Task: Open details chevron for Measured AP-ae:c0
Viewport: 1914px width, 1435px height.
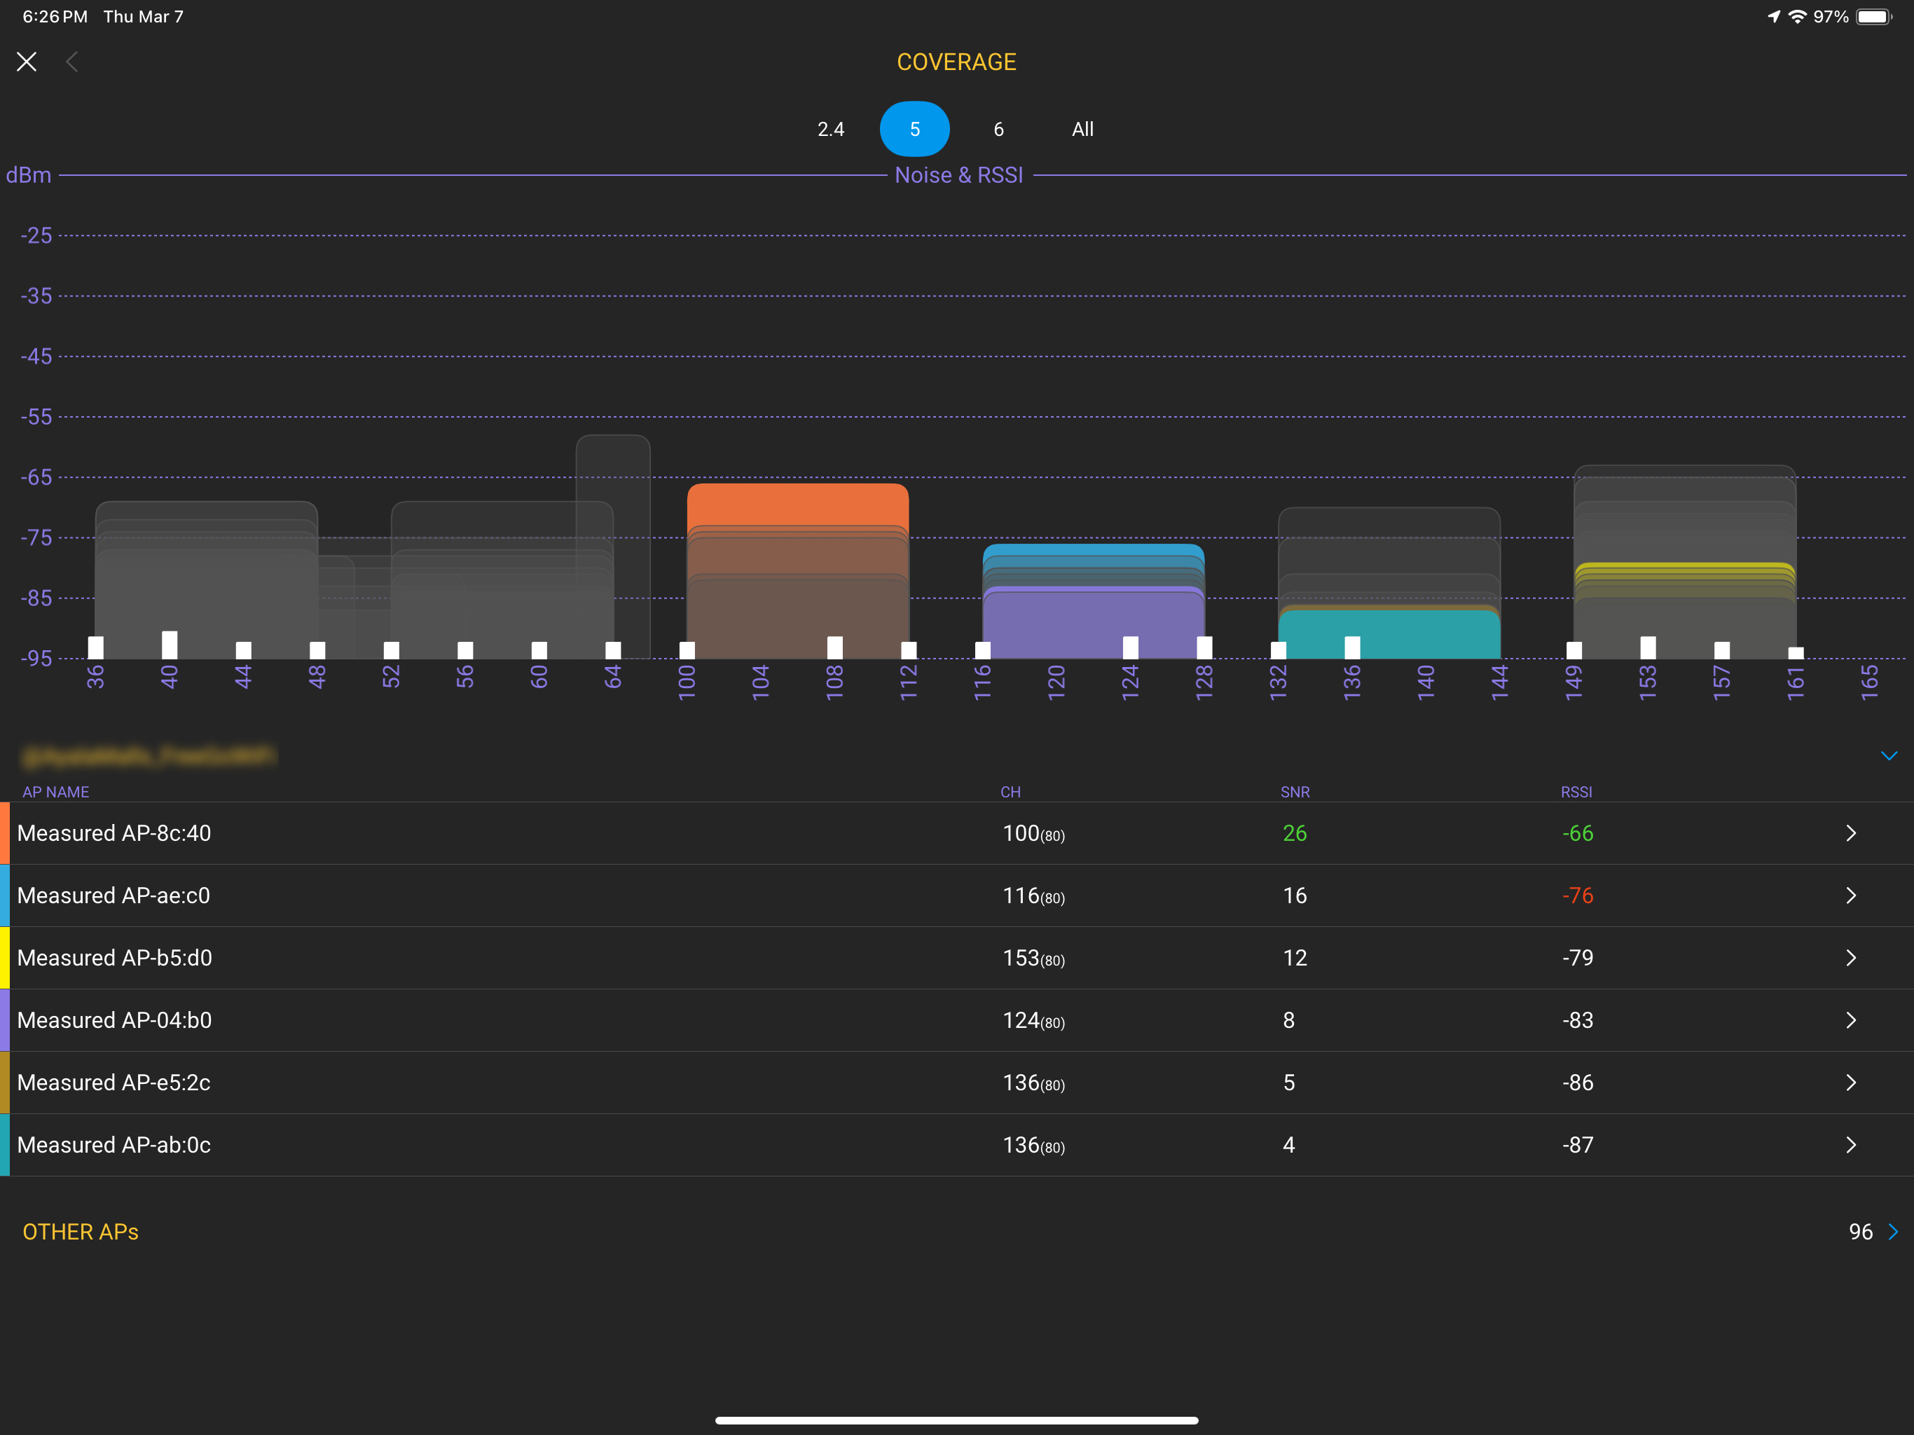Action: coord(1850,895)
